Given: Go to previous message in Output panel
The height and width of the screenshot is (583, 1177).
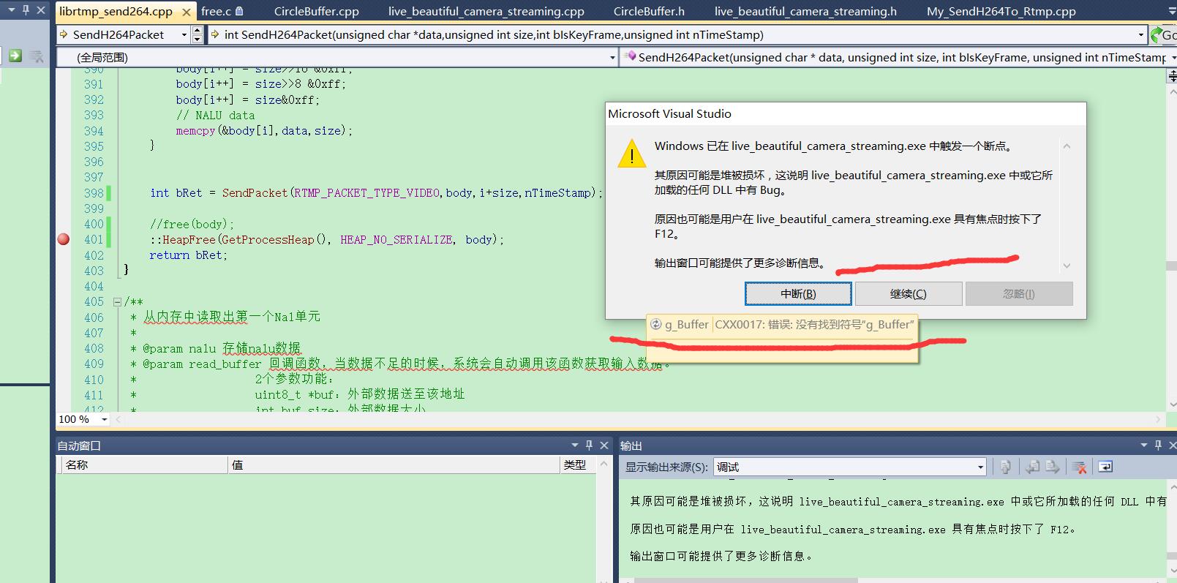Looking at the screenshot, I should 1032,467.
